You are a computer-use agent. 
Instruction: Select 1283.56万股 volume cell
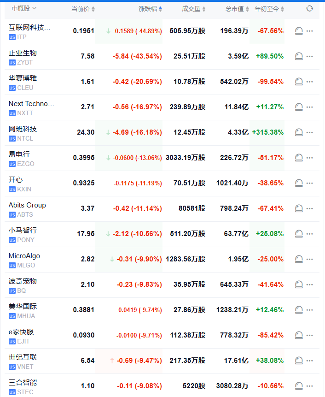click(x=186, y=259)
